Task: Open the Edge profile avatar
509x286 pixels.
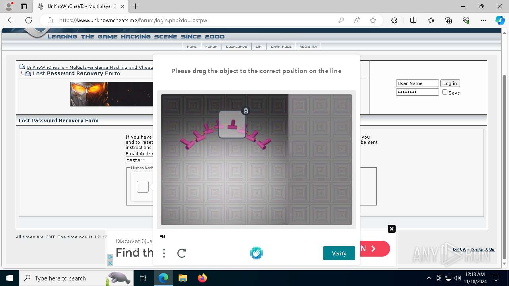Action: [x=9, y=6]
